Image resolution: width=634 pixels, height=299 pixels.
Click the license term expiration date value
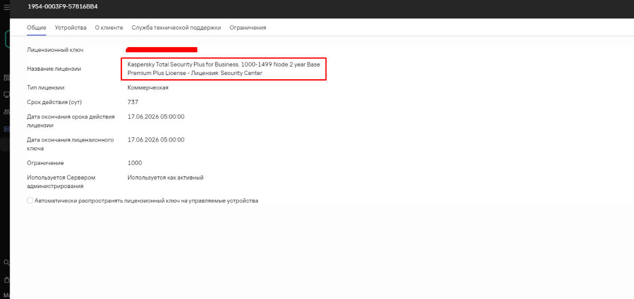[x=156, y=117]
